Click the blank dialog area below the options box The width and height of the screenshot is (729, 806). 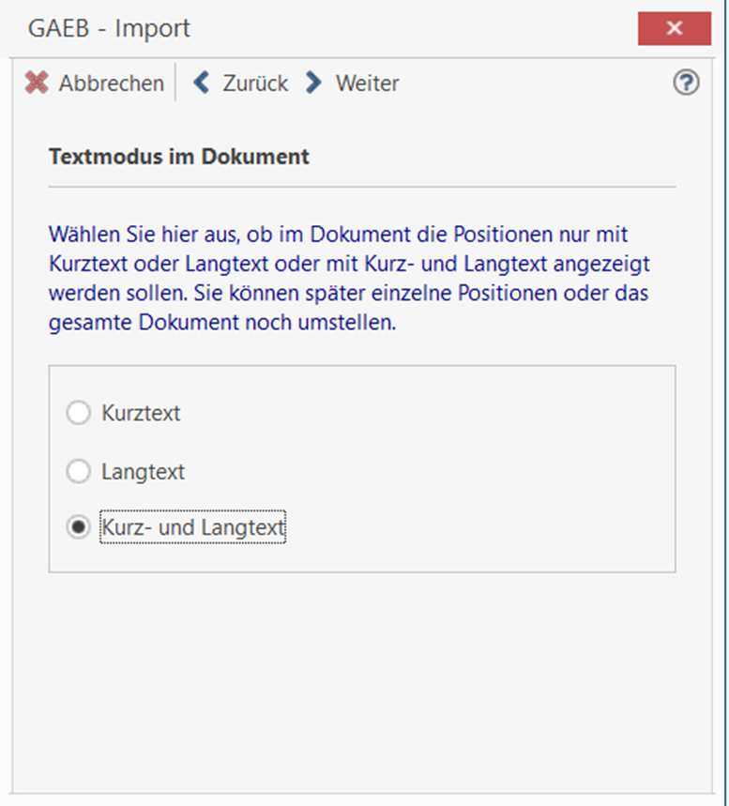click(362, 676)
